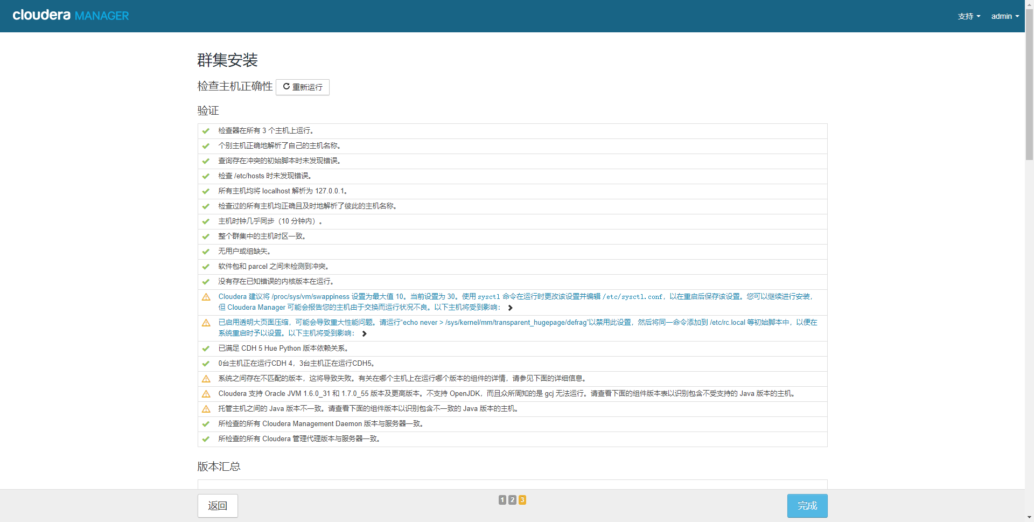Click the 完成 finish button
The image size is (1034, 522).
pyautogui.click(x=807, y=506)
